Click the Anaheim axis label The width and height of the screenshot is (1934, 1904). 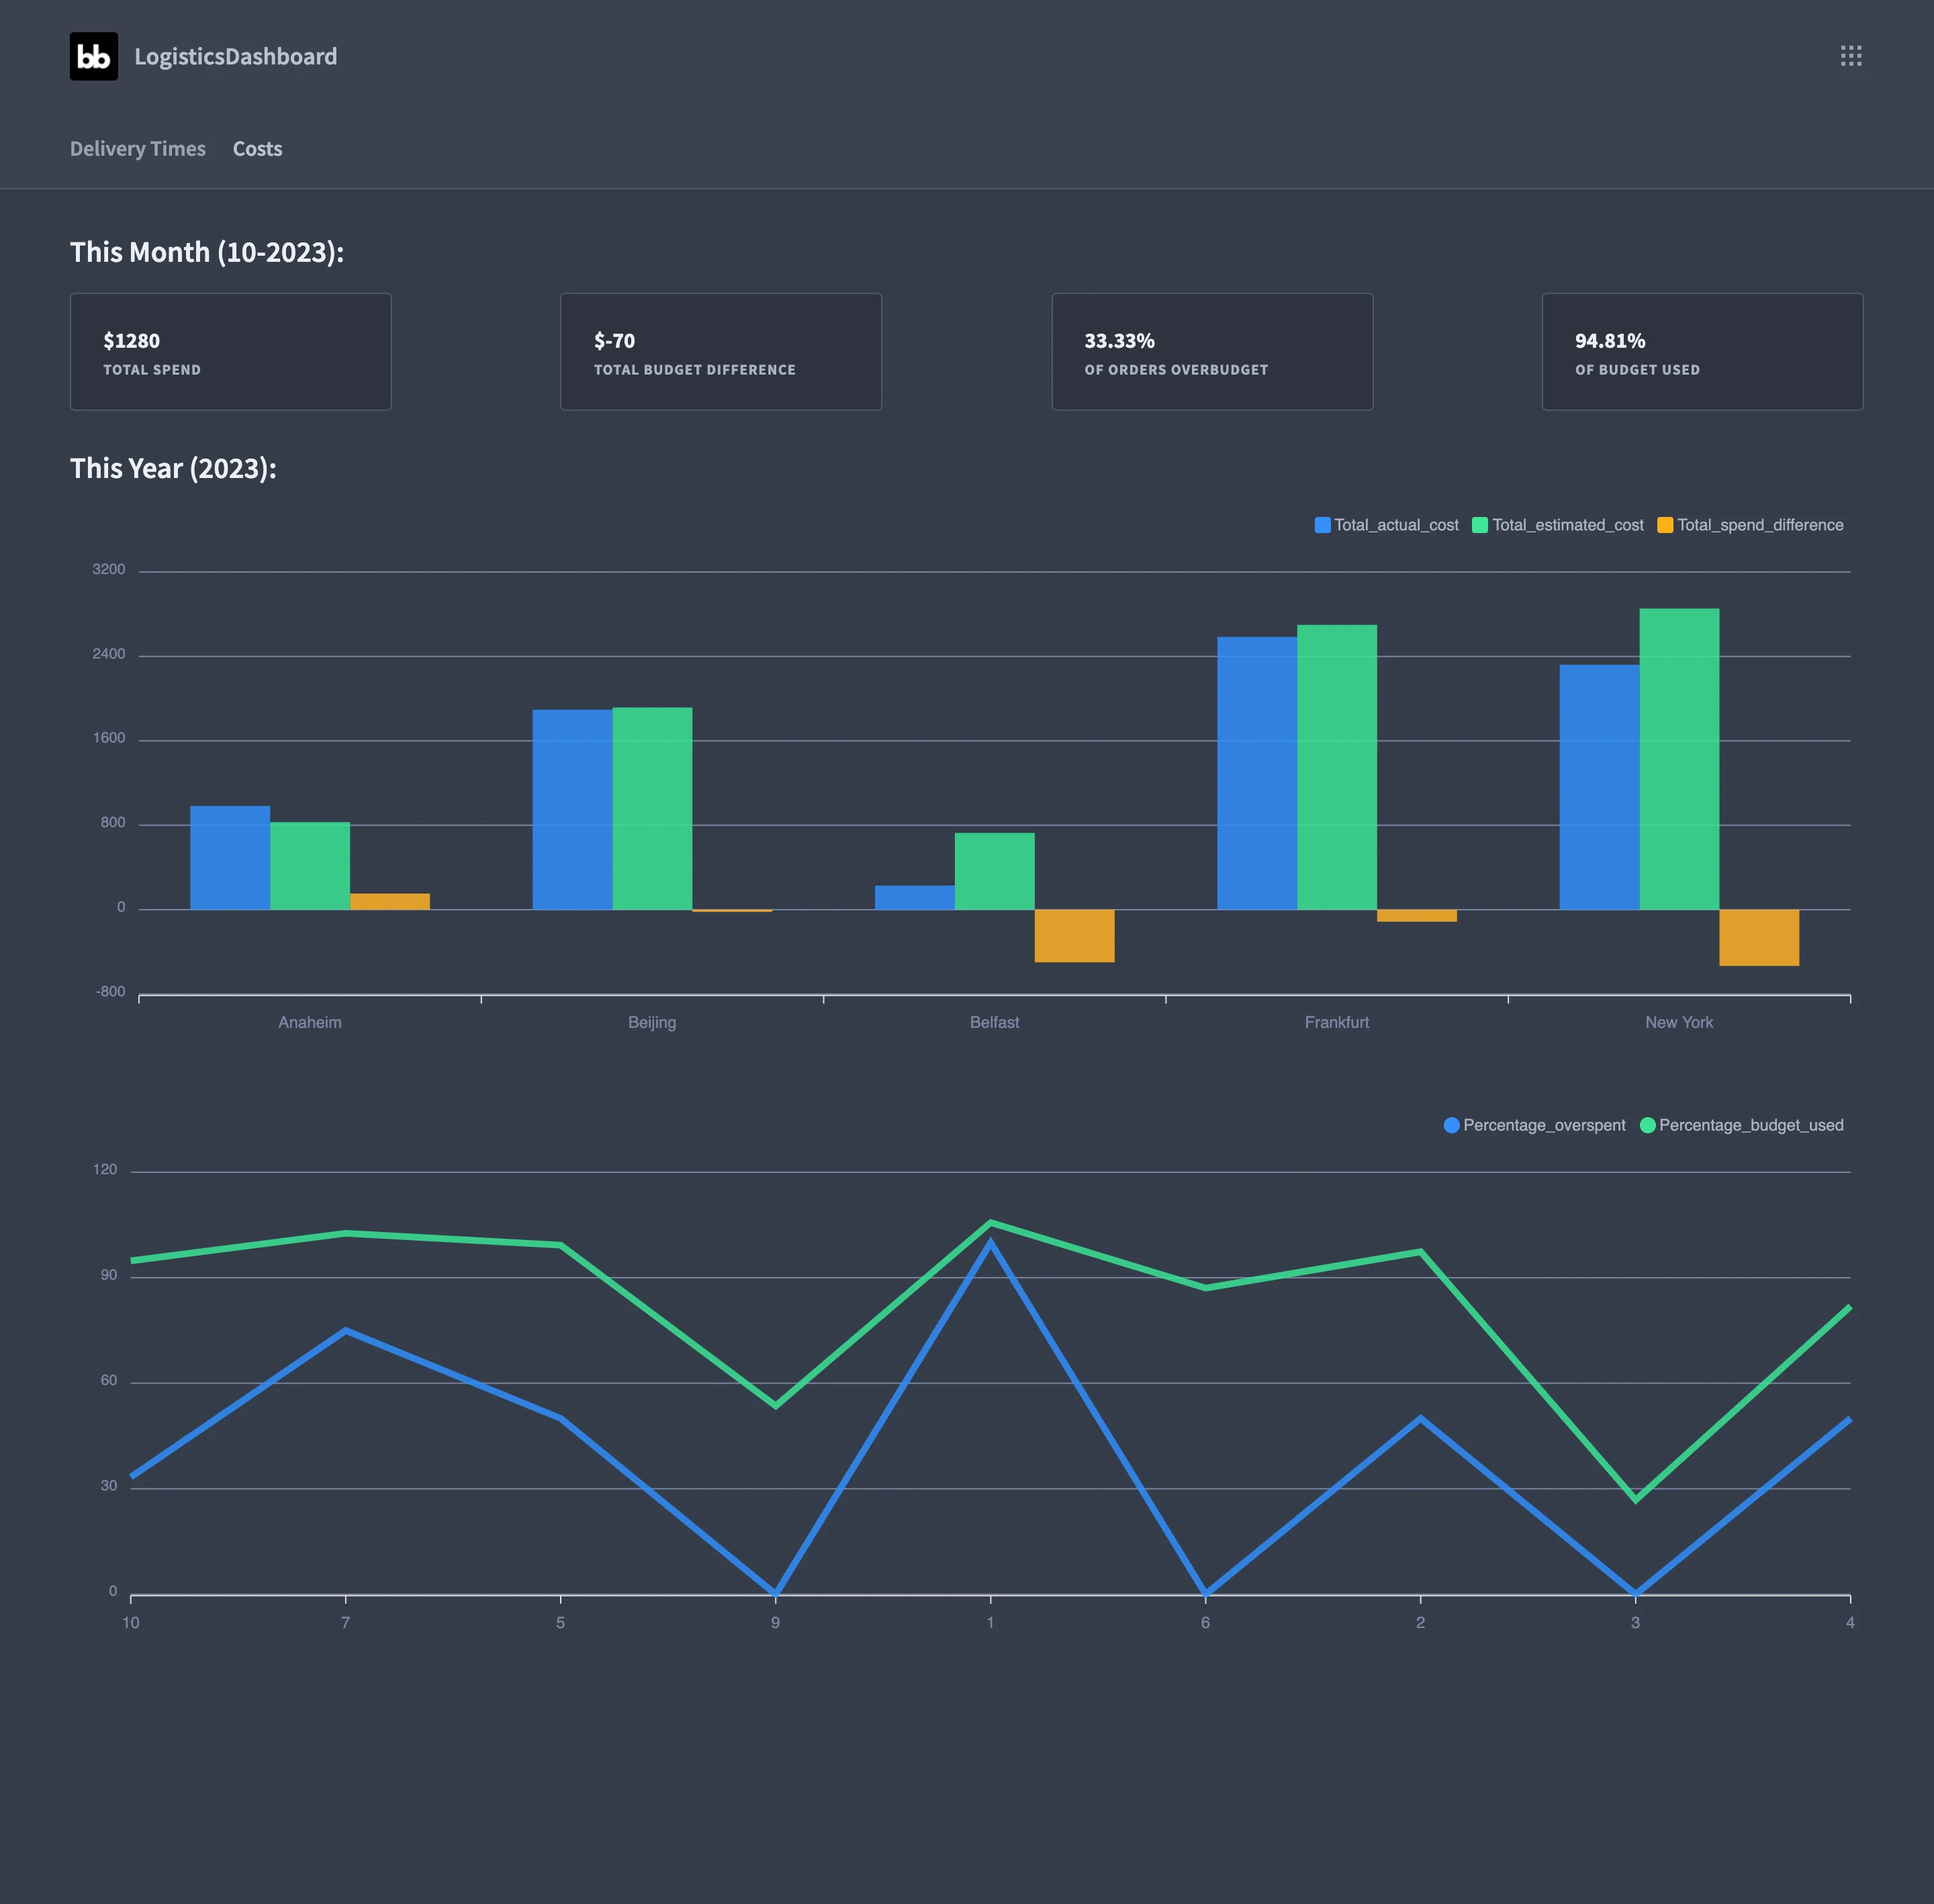pos(310,1022)
